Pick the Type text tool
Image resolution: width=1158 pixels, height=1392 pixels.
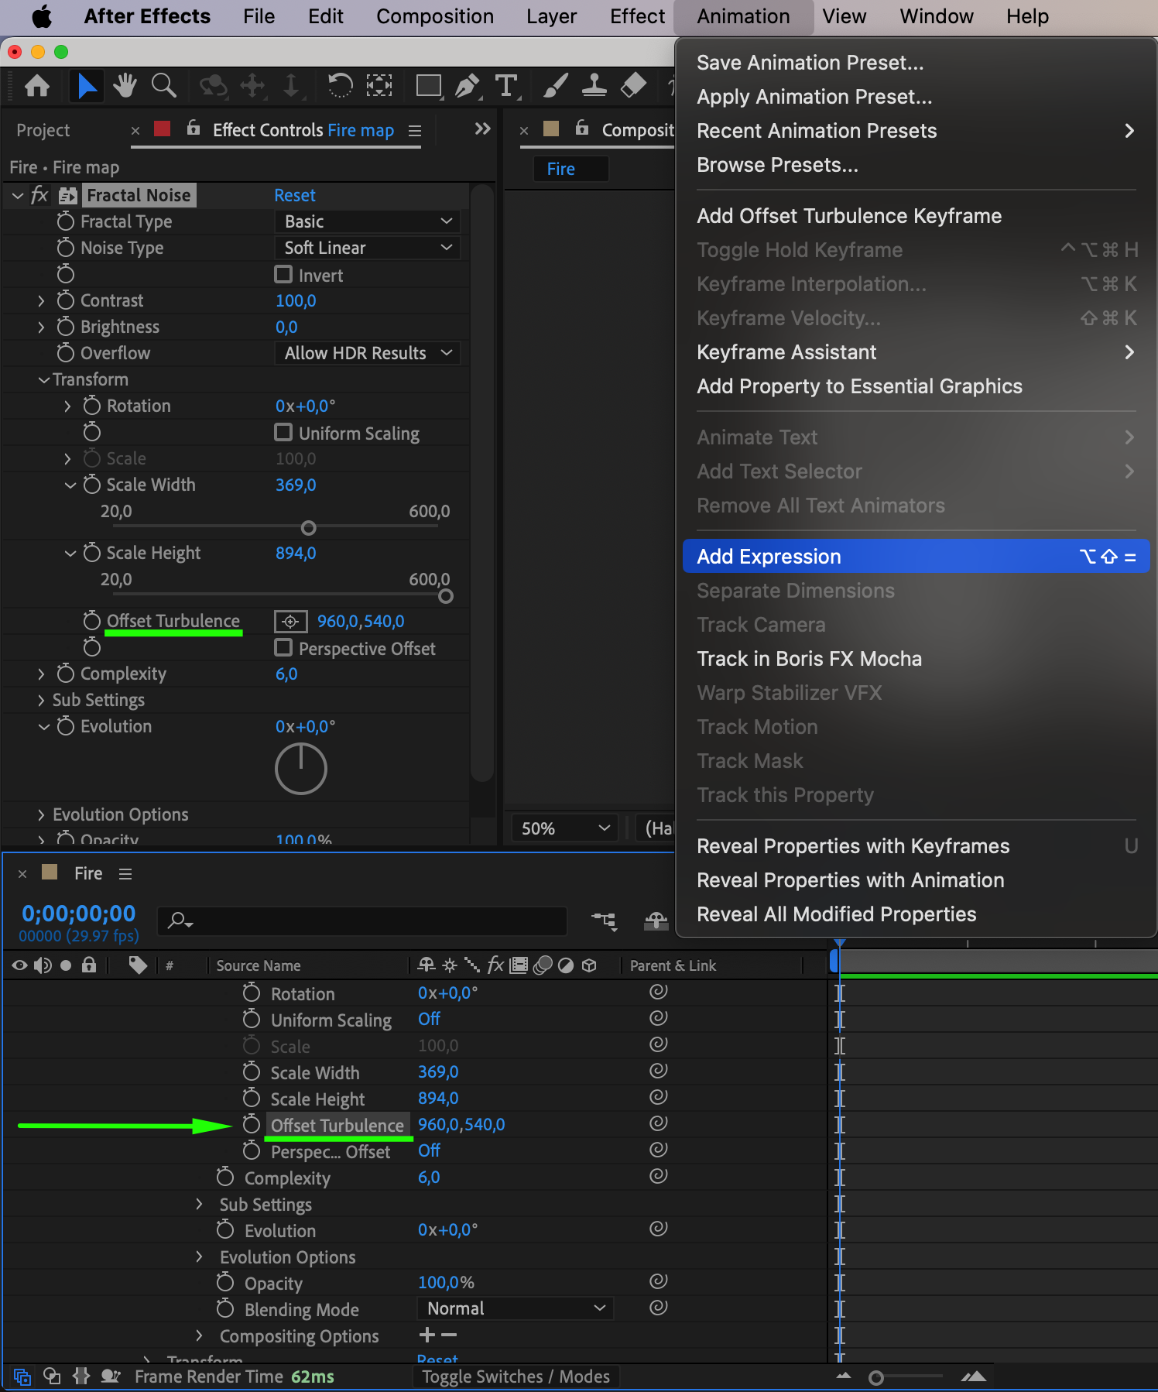click(x=506, y=85)
